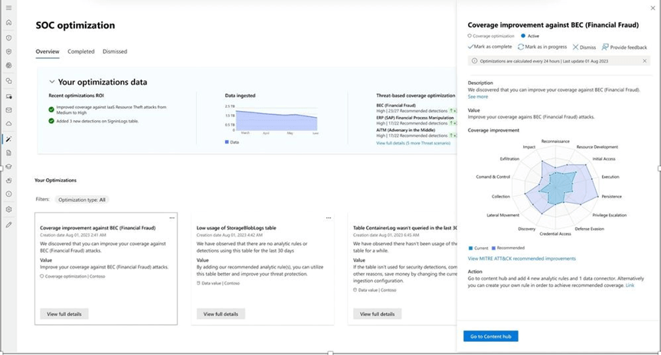Viewport: 661px width, 355px height.
Task: Switch to the Dismissed tab
Action: [115, 51]
